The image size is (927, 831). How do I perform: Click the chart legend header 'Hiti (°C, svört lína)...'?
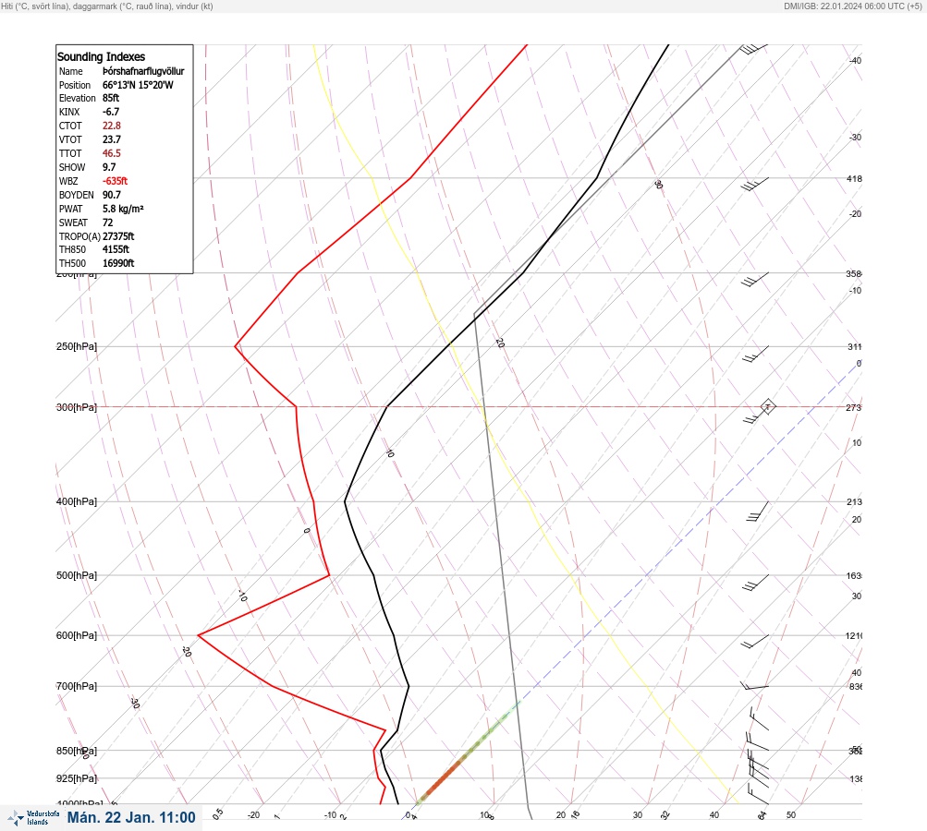click(107, 6)
